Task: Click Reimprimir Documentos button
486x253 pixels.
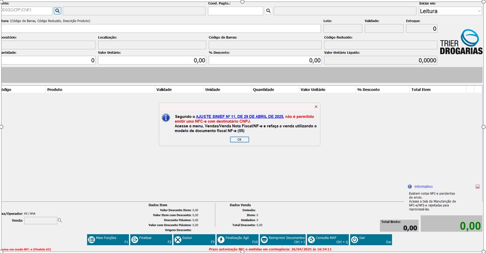Action: 283,240
